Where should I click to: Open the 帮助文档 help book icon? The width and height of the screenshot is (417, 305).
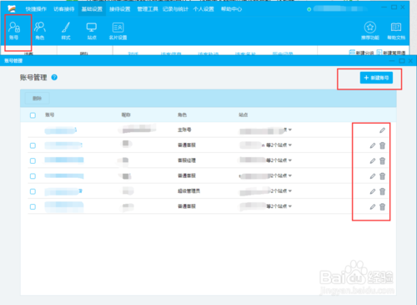396,31
